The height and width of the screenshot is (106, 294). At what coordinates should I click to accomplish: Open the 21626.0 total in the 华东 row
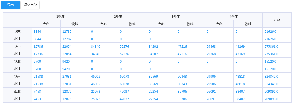[x=271, y=31]
